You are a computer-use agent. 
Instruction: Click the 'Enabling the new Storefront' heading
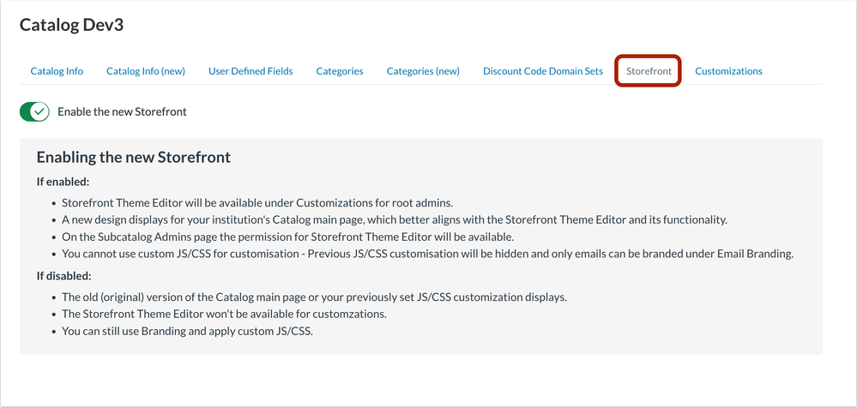coord(133,158)
